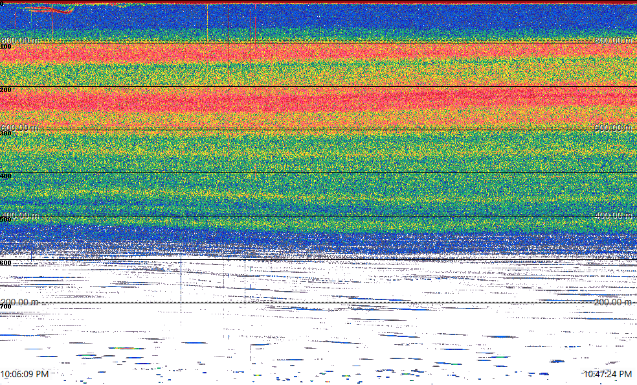Screen dimensions: 637x385
Task: Click the 100 depth label
Action: 6,47
